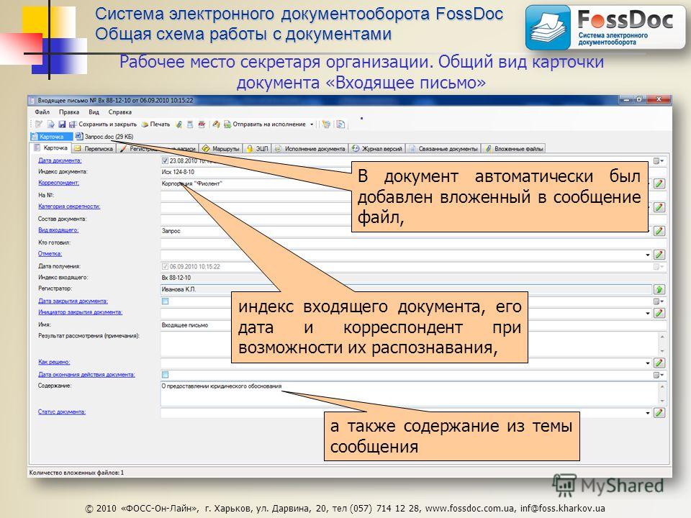Click the paperclip attach icon after Печать
This screenshot has width=691, height=518.
[179, 124]
